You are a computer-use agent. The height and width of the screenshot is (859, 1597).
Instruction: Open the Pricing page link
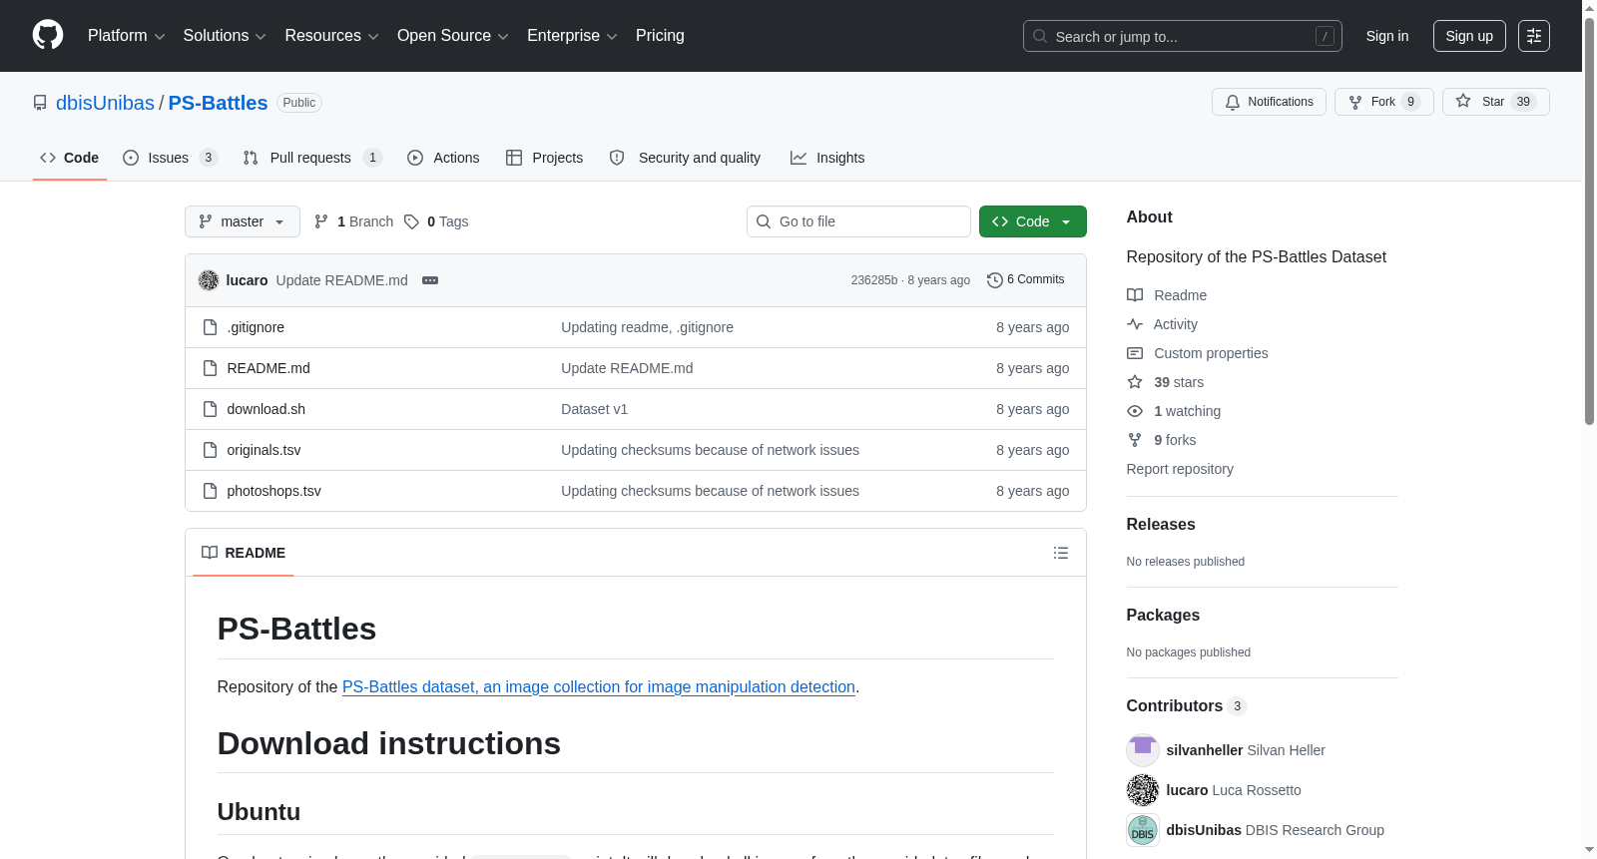[660, 36]
